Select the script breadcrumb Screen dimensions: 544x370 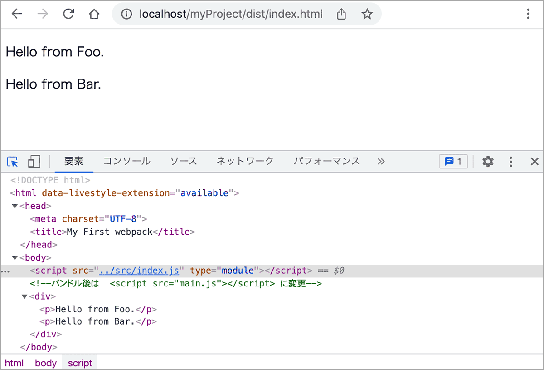[80, 363]
